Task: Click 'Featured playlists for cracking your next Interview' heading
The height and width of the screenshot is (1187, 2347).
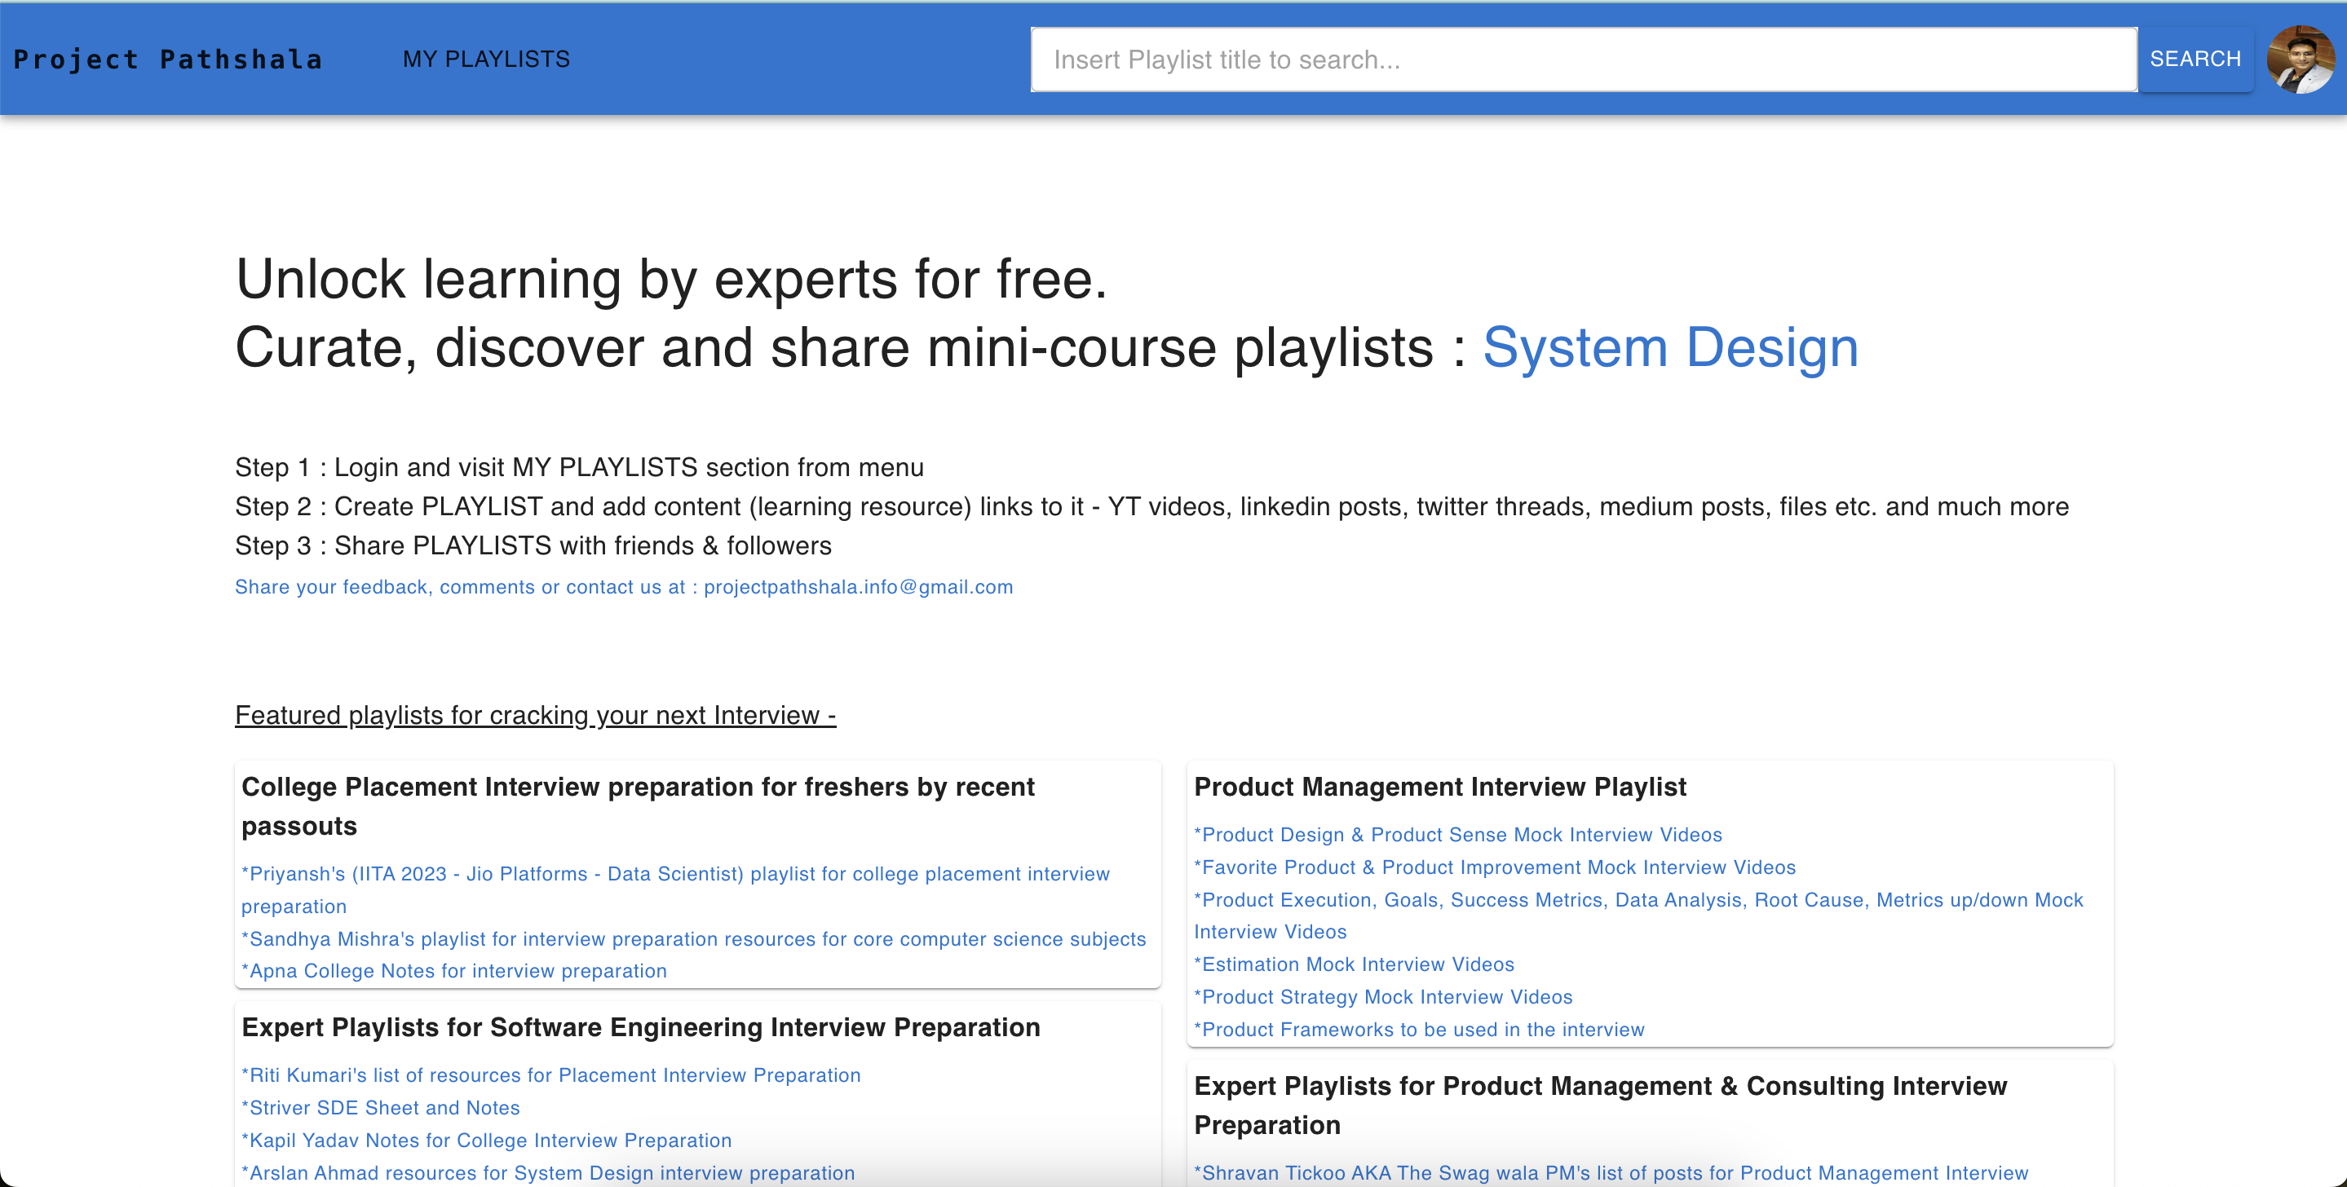Action: 536,715
